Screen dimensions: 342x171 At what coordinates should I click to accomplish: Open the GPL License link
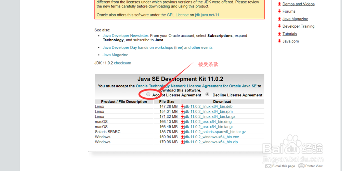178,15
